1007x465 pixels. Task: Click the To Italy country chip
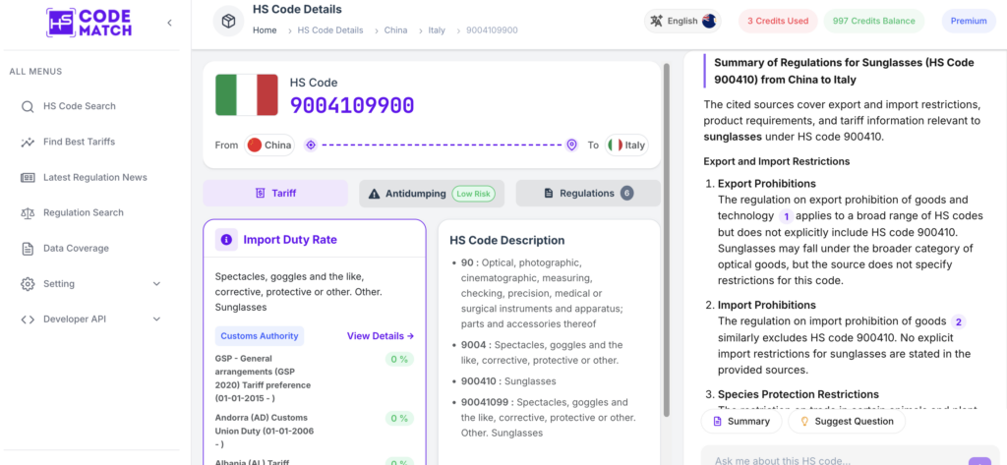pyautogui.click(x=626, y=145)
